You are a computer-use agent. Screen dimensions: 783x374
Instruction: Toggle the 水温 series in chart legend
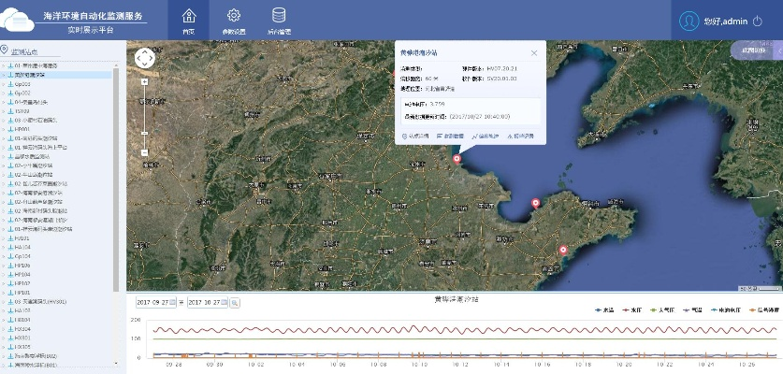604,309
